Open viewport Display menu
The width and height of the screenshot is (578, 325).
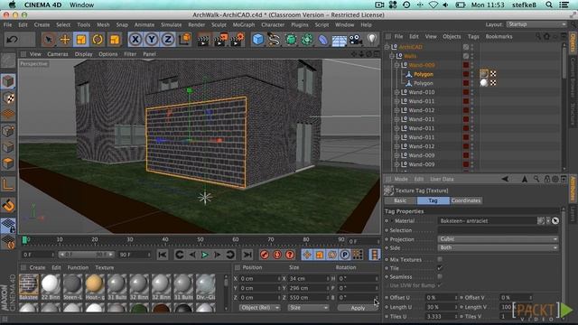(84, 54)
